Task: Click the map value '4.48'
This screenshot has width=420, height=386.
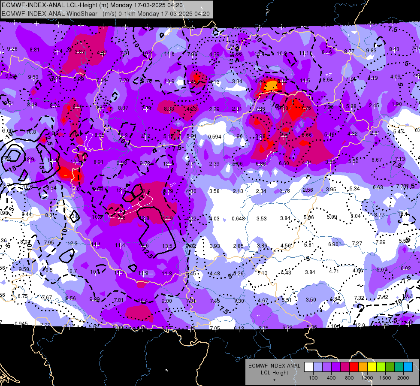Action: tap(215, 274)
